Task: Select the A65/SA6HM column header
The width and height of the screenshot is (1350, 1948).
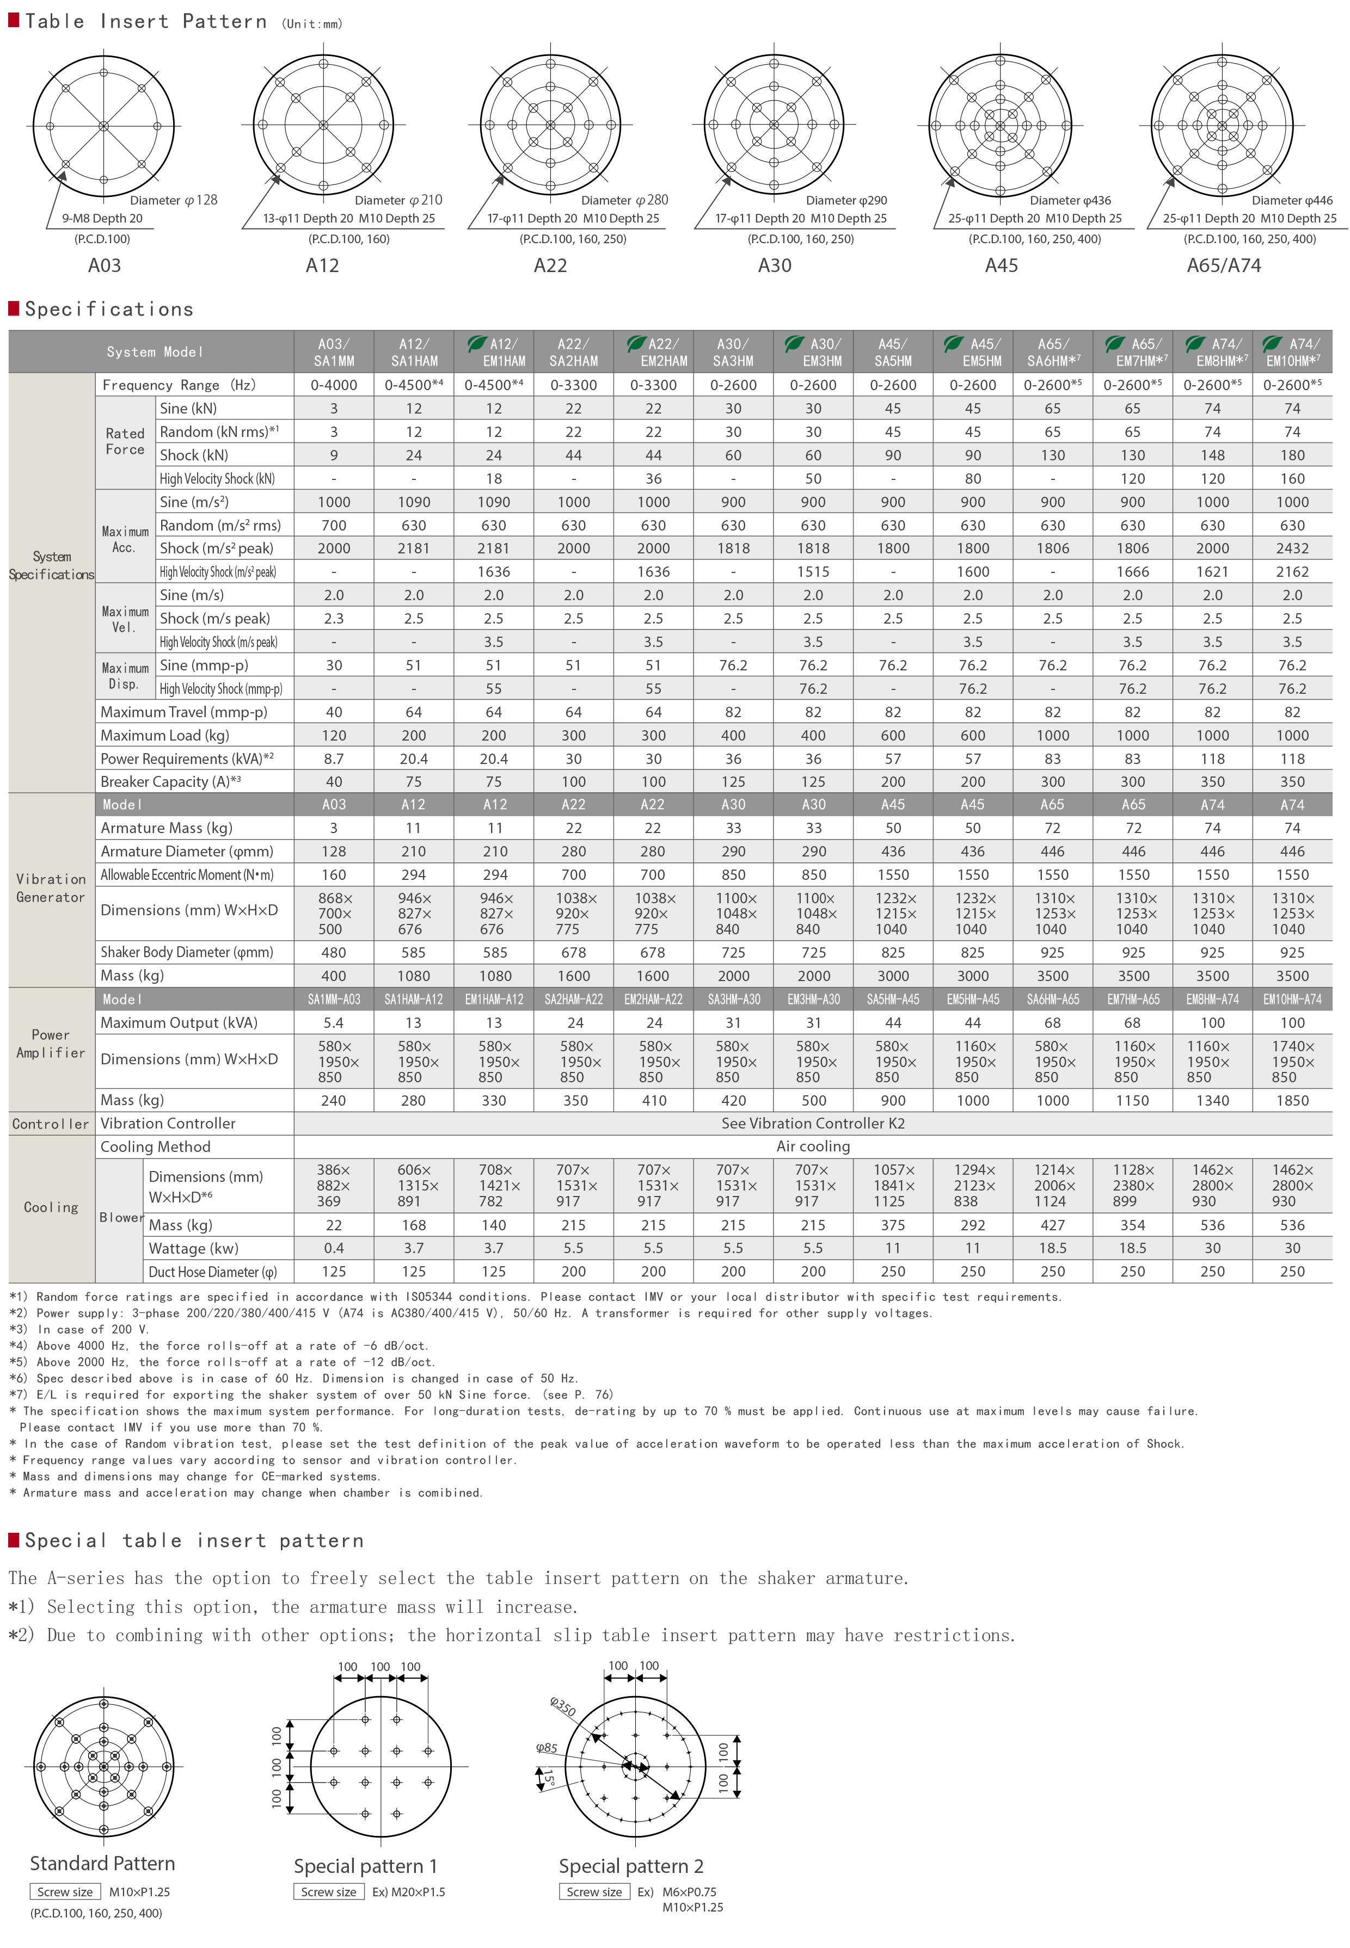Action: [x=1053, y=352]
